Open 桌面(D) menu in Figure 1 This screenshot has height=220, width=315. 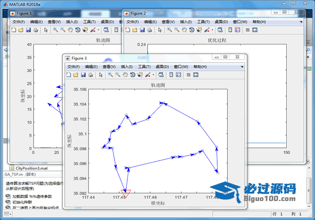point(107,22)
